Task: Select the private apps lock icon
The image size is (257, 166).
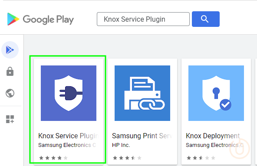Action: click(10, 72)
